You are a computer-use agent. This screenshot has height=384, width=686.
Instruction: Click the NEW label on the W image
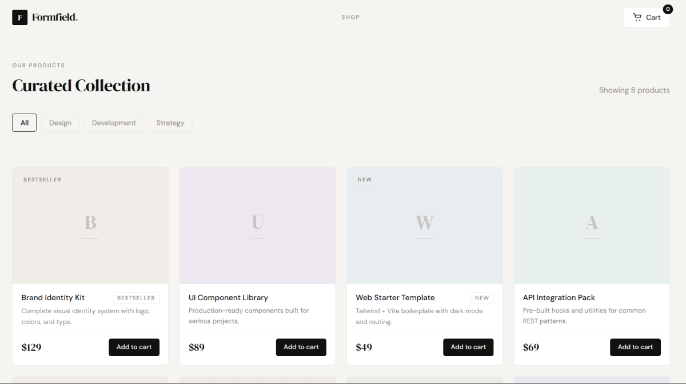pos(365,180)
